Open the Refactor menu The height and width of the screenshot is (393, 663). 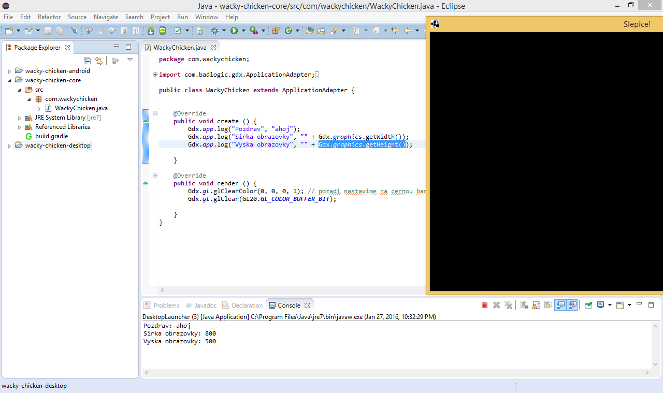coord(49,17)
